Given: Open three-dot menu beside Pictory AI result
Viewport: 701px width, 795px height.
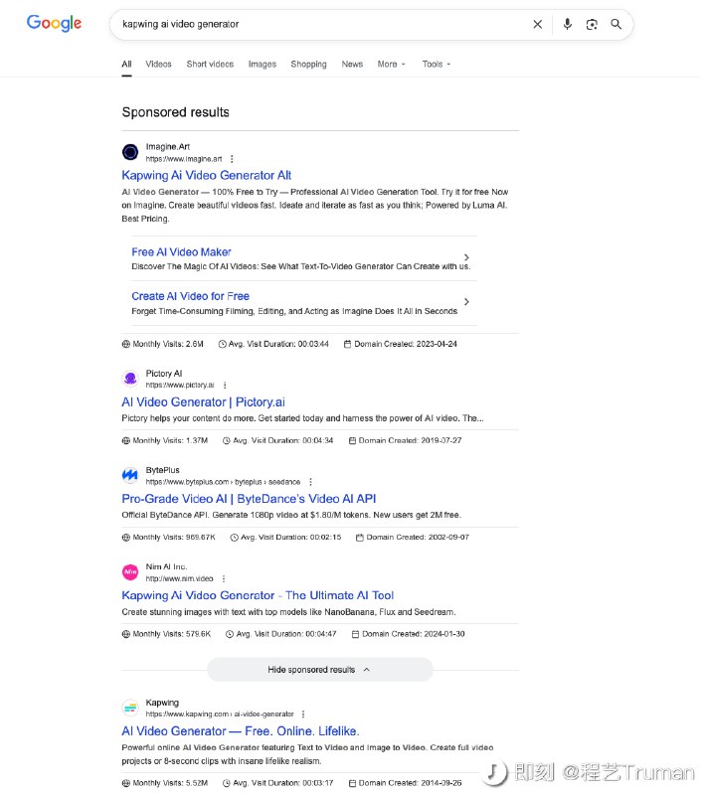Looking at the screenshot, I should (225, 385).
